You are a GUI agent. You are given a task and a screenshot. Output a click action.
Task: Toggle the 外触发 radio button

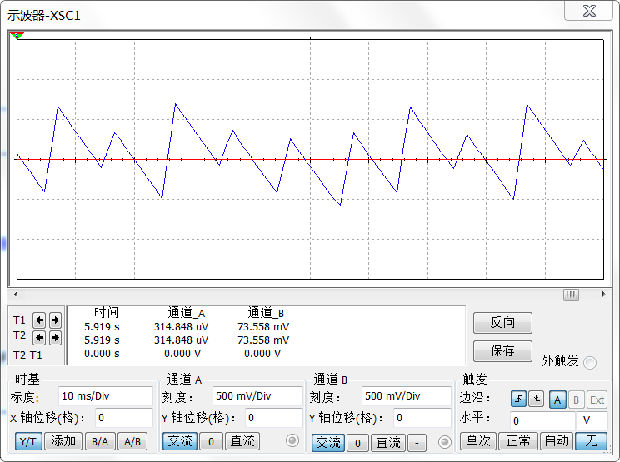click(589, 362)
